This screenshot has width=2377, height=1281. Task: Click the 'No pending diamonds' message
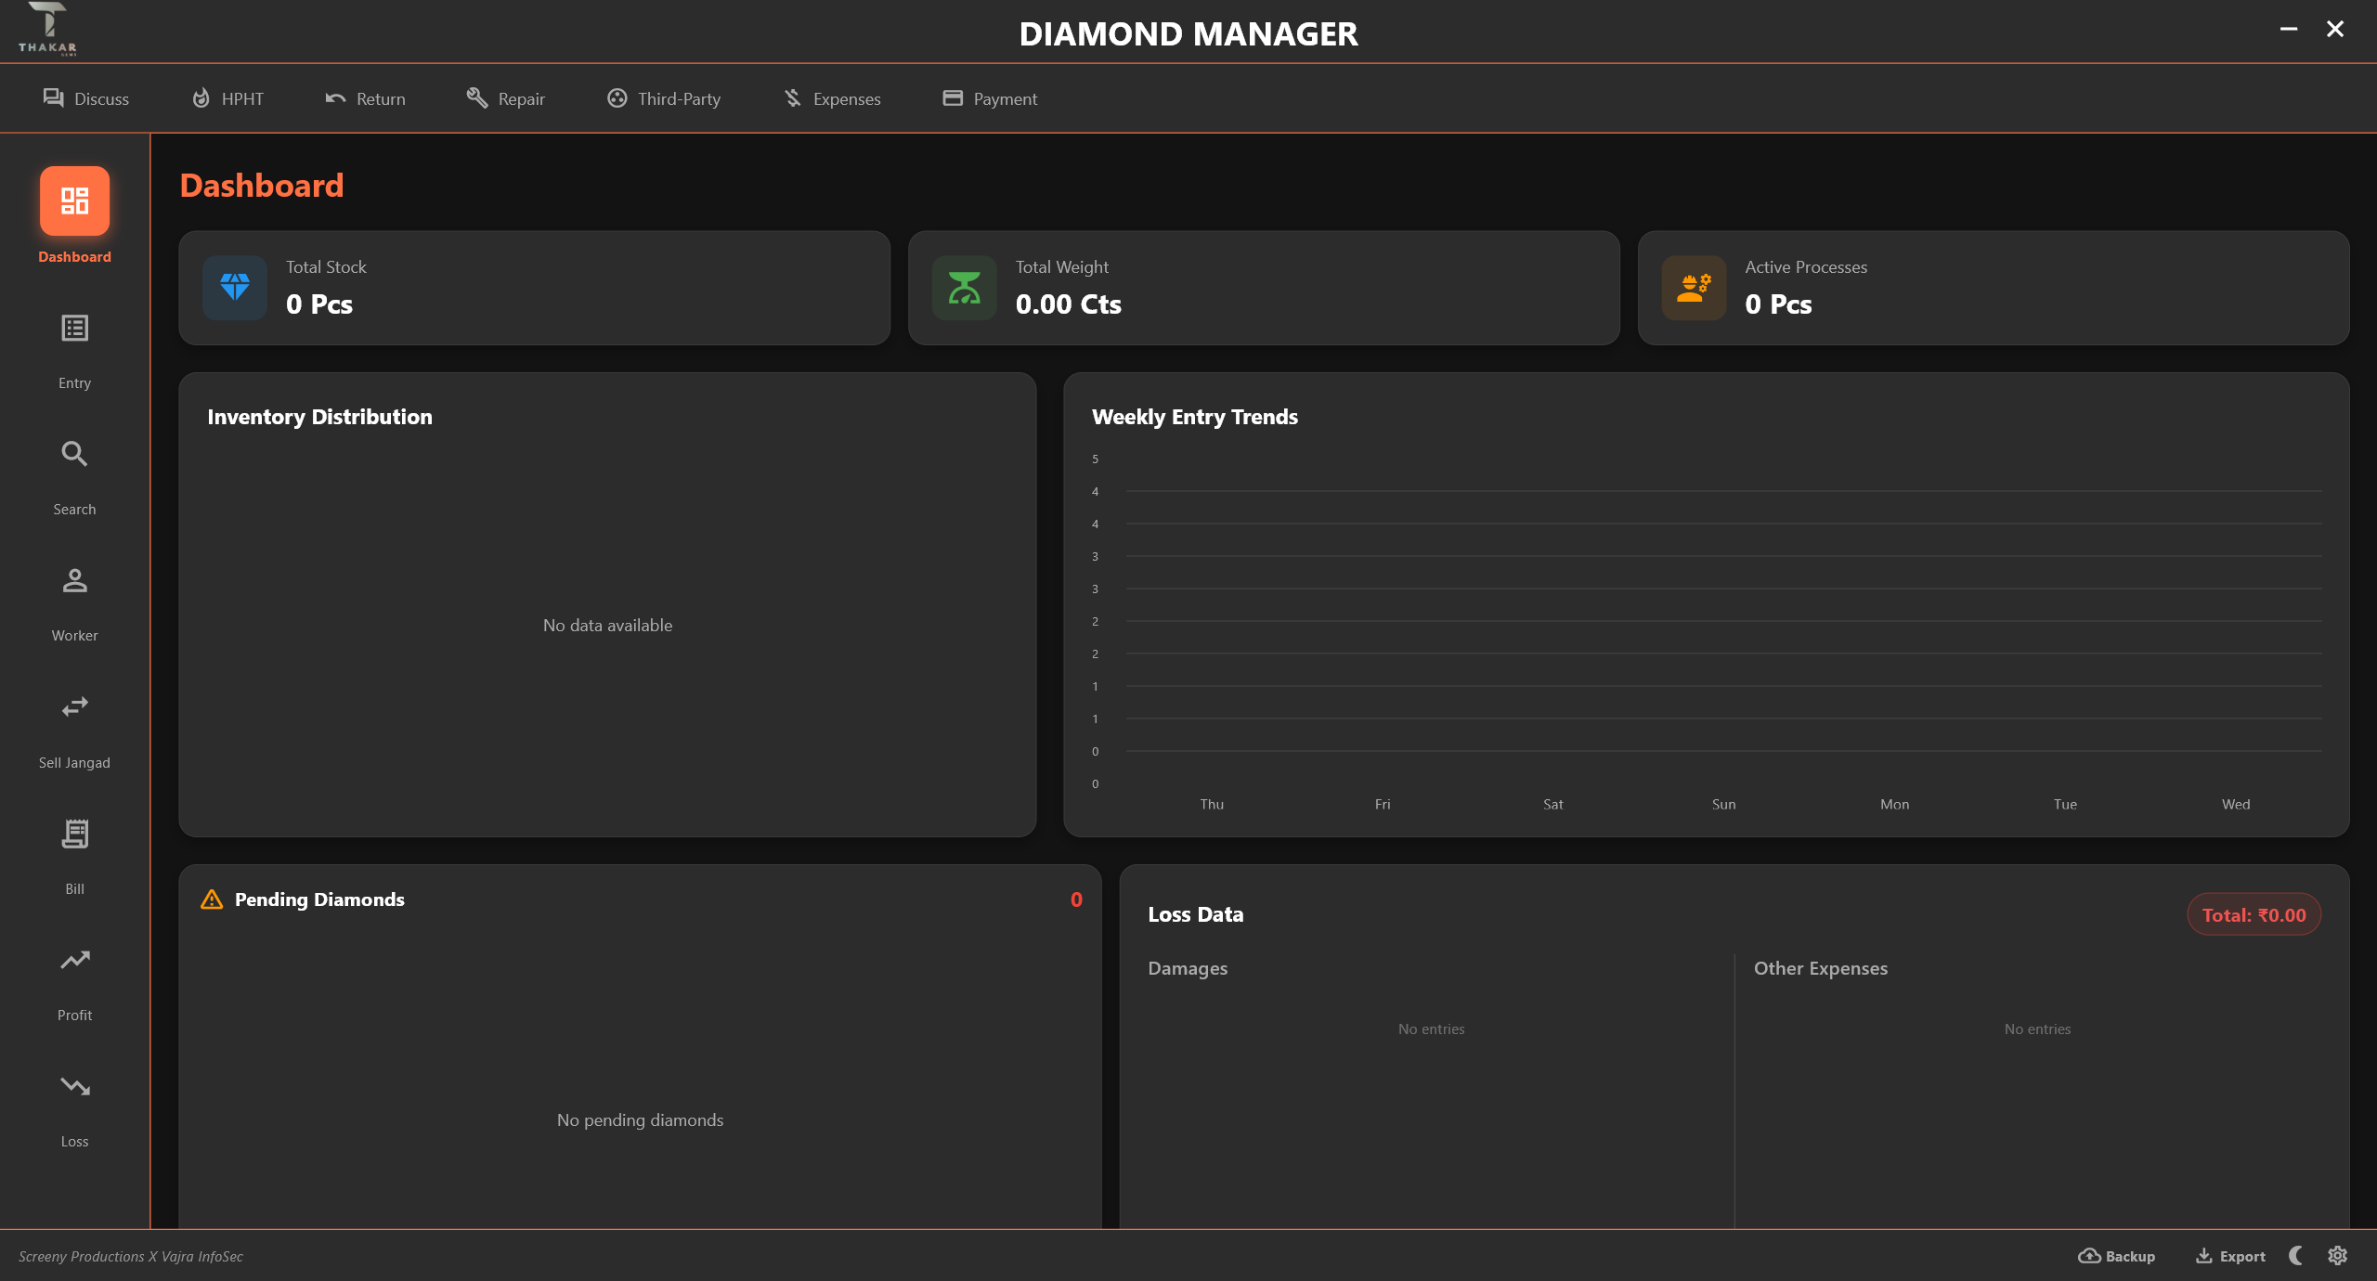pyautogui.click(x=640, y=1120)
